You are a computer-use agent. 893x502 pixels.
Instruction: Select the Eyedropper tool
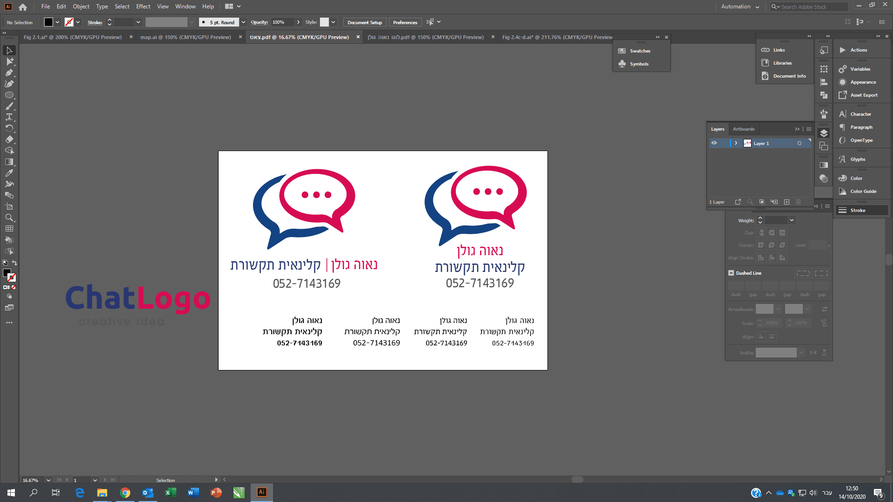(x=9, y=173)
